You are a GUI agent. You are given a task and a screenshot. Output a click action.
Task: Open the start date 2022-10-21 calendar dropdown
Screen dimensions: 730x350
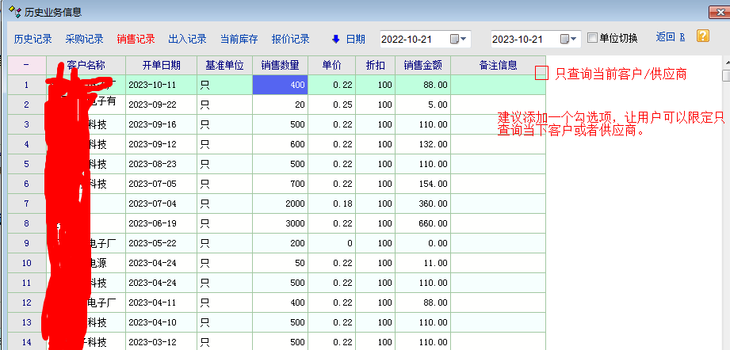coord(459,39)
